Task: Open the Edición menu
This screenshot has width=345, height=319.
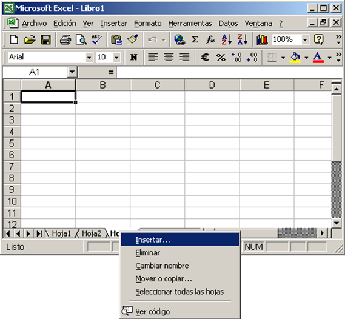Action: point(65,23)
